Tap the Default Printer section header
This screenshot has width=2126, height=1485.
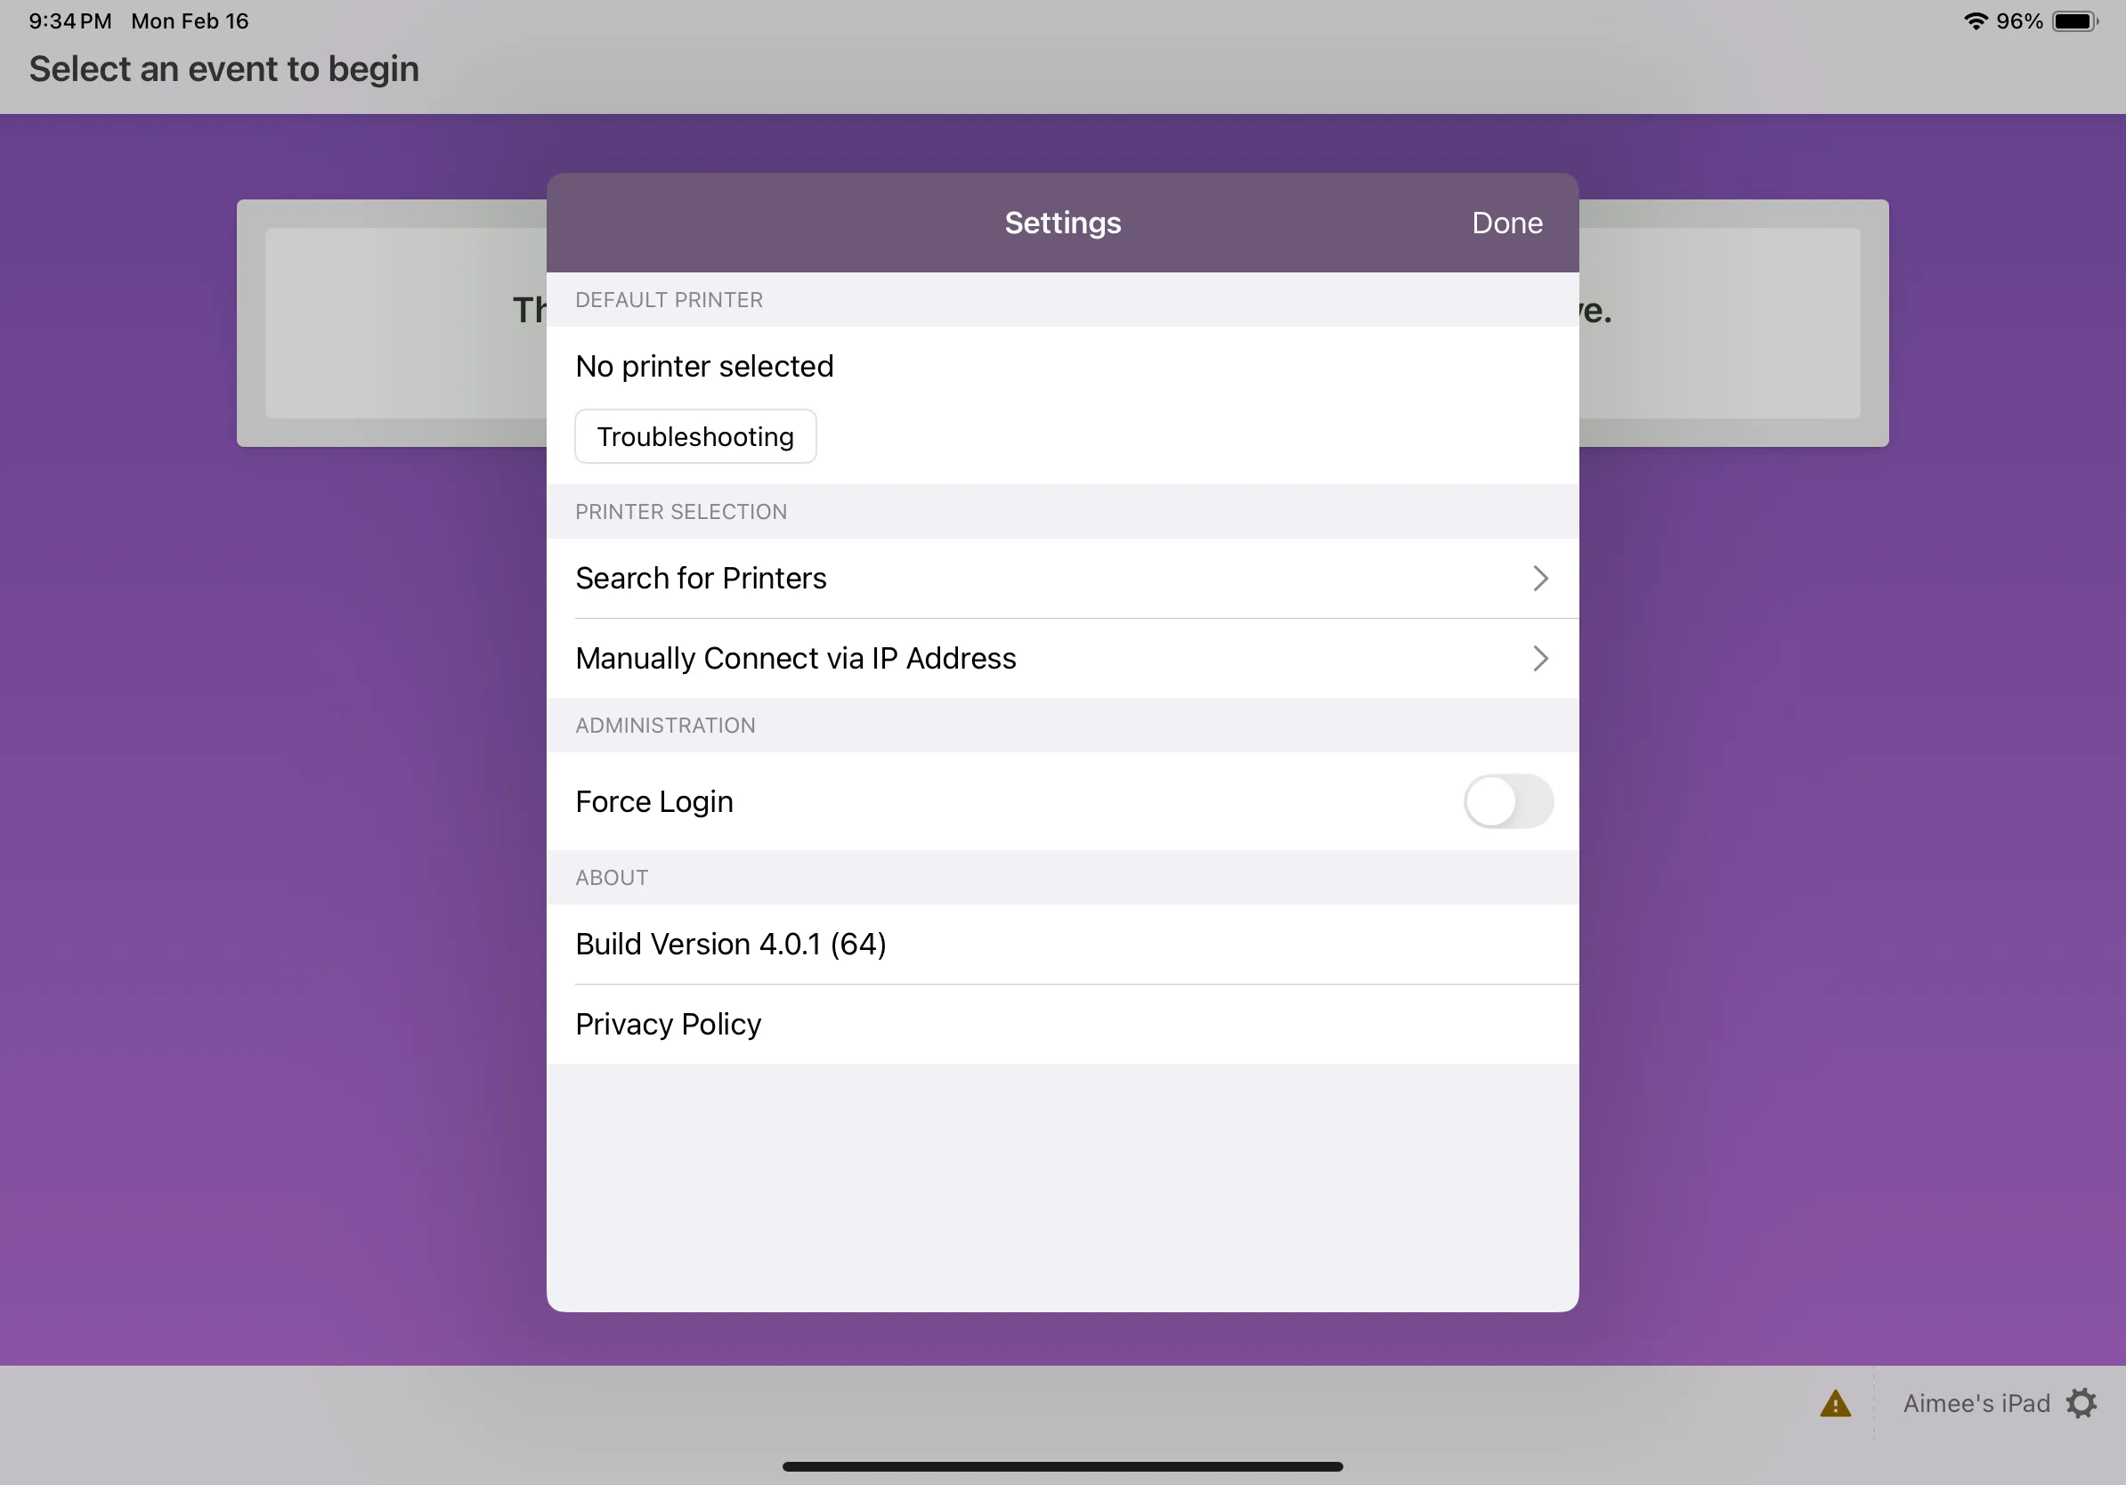(669, 299)
